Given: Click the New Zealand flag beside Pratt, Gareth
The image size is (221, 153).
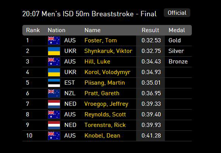Looking at the screenshot, I should (54, 93).
